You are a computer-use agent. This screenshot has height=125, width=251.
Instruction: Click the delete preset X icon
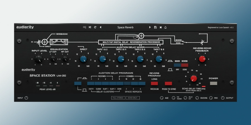click(161, 27)
